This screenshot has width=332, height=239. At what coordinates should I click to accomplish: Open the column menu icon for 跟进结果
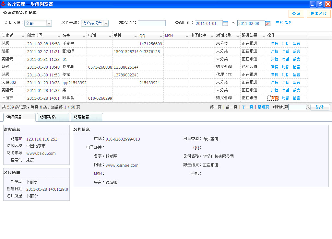(264, 36)
